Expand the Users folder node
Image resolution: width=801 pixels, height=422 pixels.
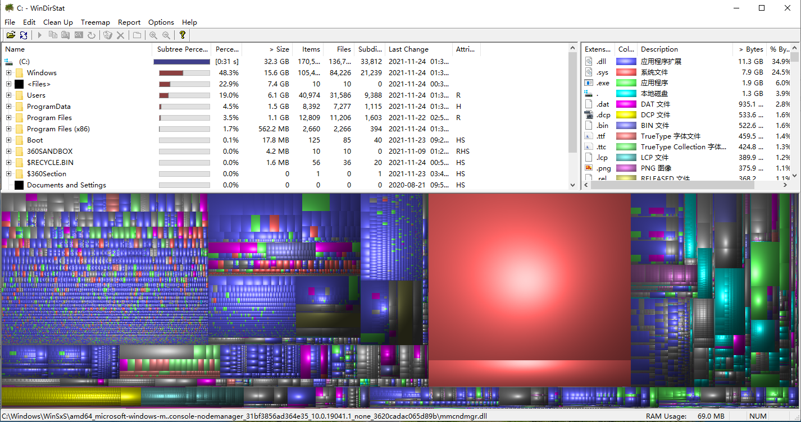coord(8,95)
